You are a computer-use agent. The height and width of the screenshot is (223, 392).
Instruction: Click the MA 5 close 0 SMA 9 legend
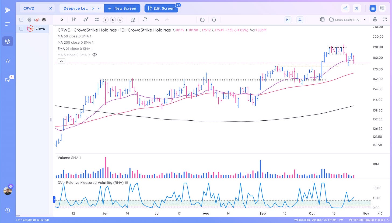pyautogui.click(x=73, y=55)
